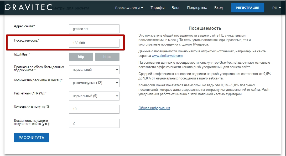The image size is (286, 156).
Task: Click the РЕГИСТРАЦИЯ button
Action: (x=247, y=8)
